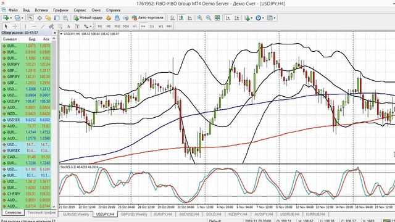Image resolution: width=395 pixels, height=222 pixels.
Task: Open the arrows objects dropdown
Action: [88, 26]
